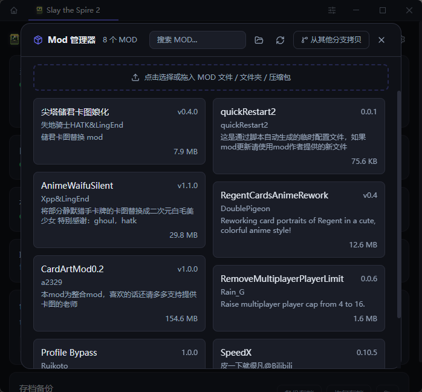Select the 尖塔储君卡图娘化 mod card
The height and width of the screenshot is (392, 422).
click(x=119, y=131)
